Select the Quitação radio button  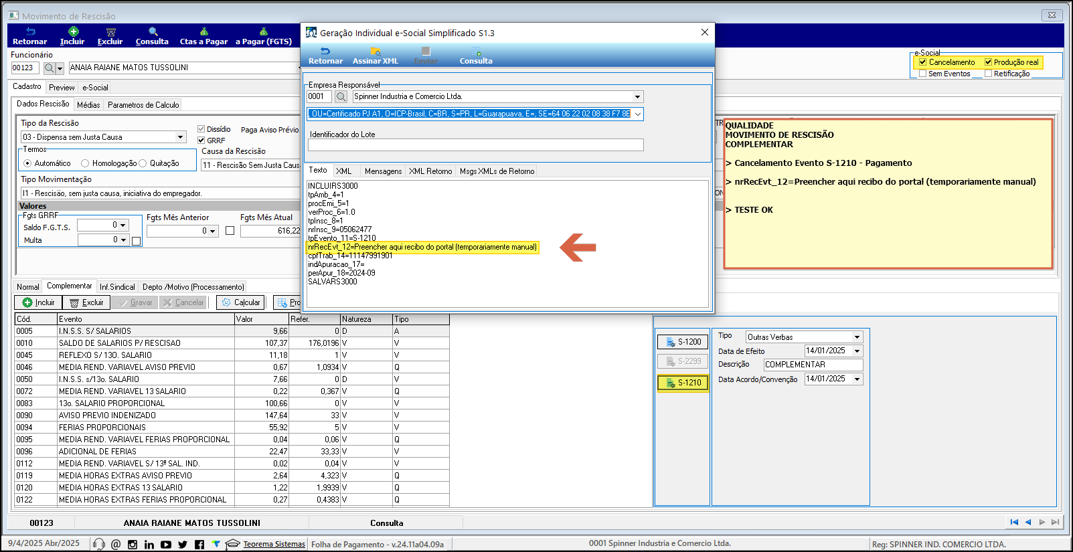pos(143,163)
